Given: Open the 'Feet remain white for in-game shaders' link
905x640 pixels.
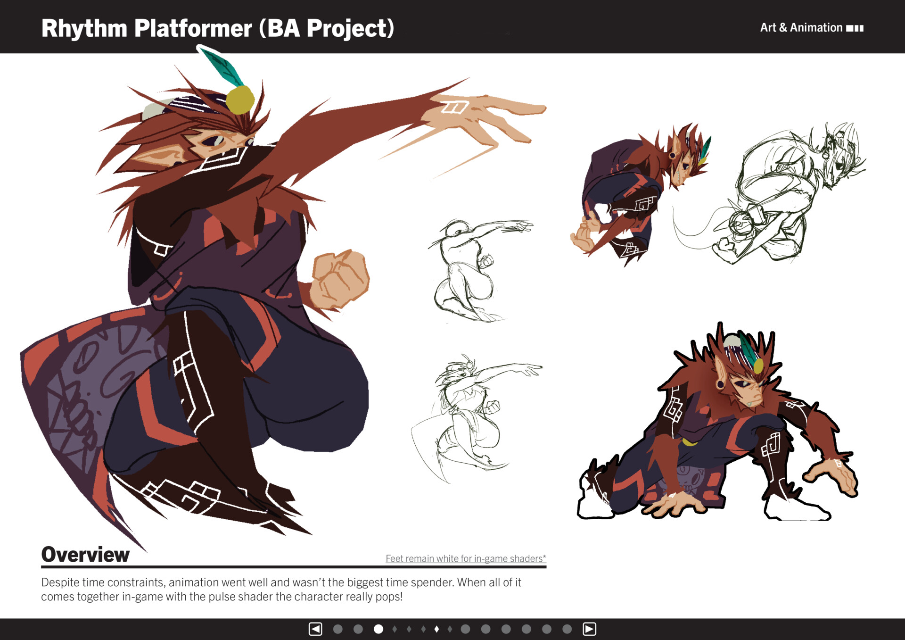Looking at the screenshot, I should click(x=466, y=558).
